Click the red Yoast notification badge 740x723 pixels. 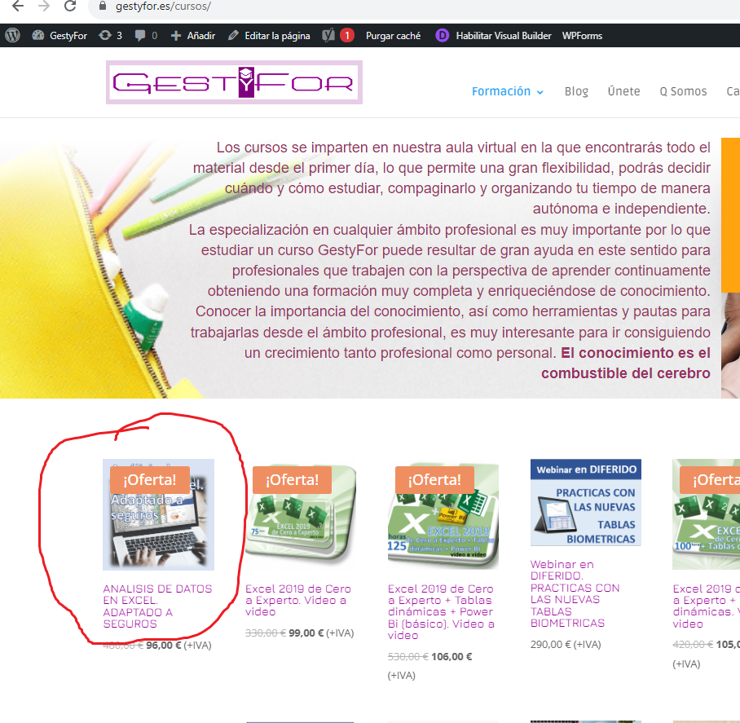[347, 35]
